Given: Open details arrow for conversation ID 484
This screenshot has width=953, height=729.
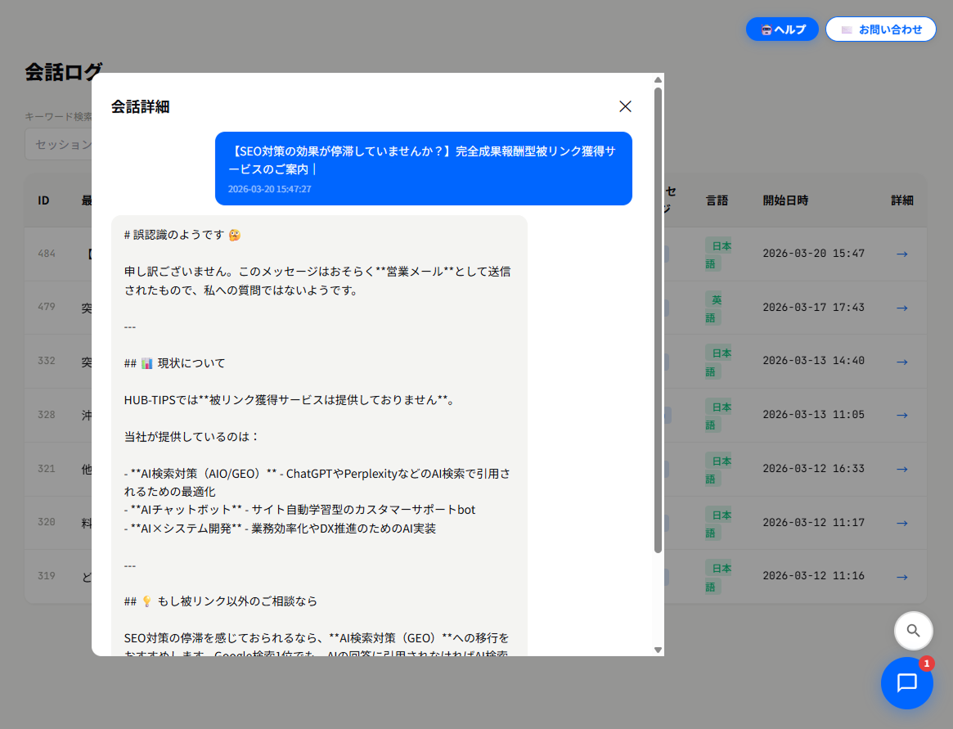Looking at the screenshot, I should coord(901,254).
